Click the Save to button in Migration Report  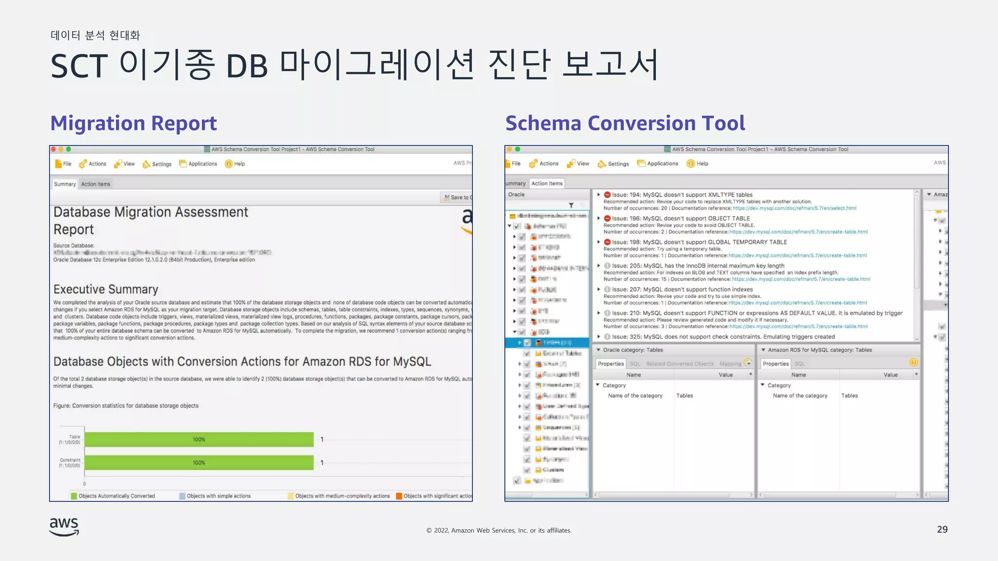457,197
